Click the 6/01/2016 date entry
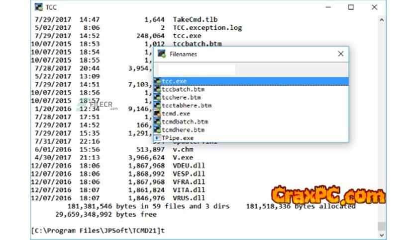 53,149
